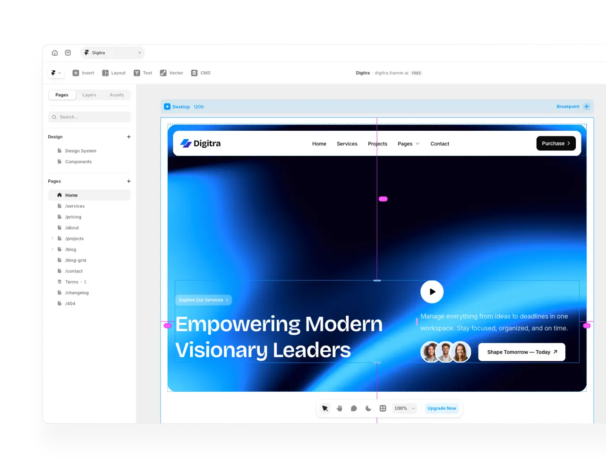Click the Shape Tomorrow — Today button
Viewport: 606px width, 472px height.
pos(522,352)
